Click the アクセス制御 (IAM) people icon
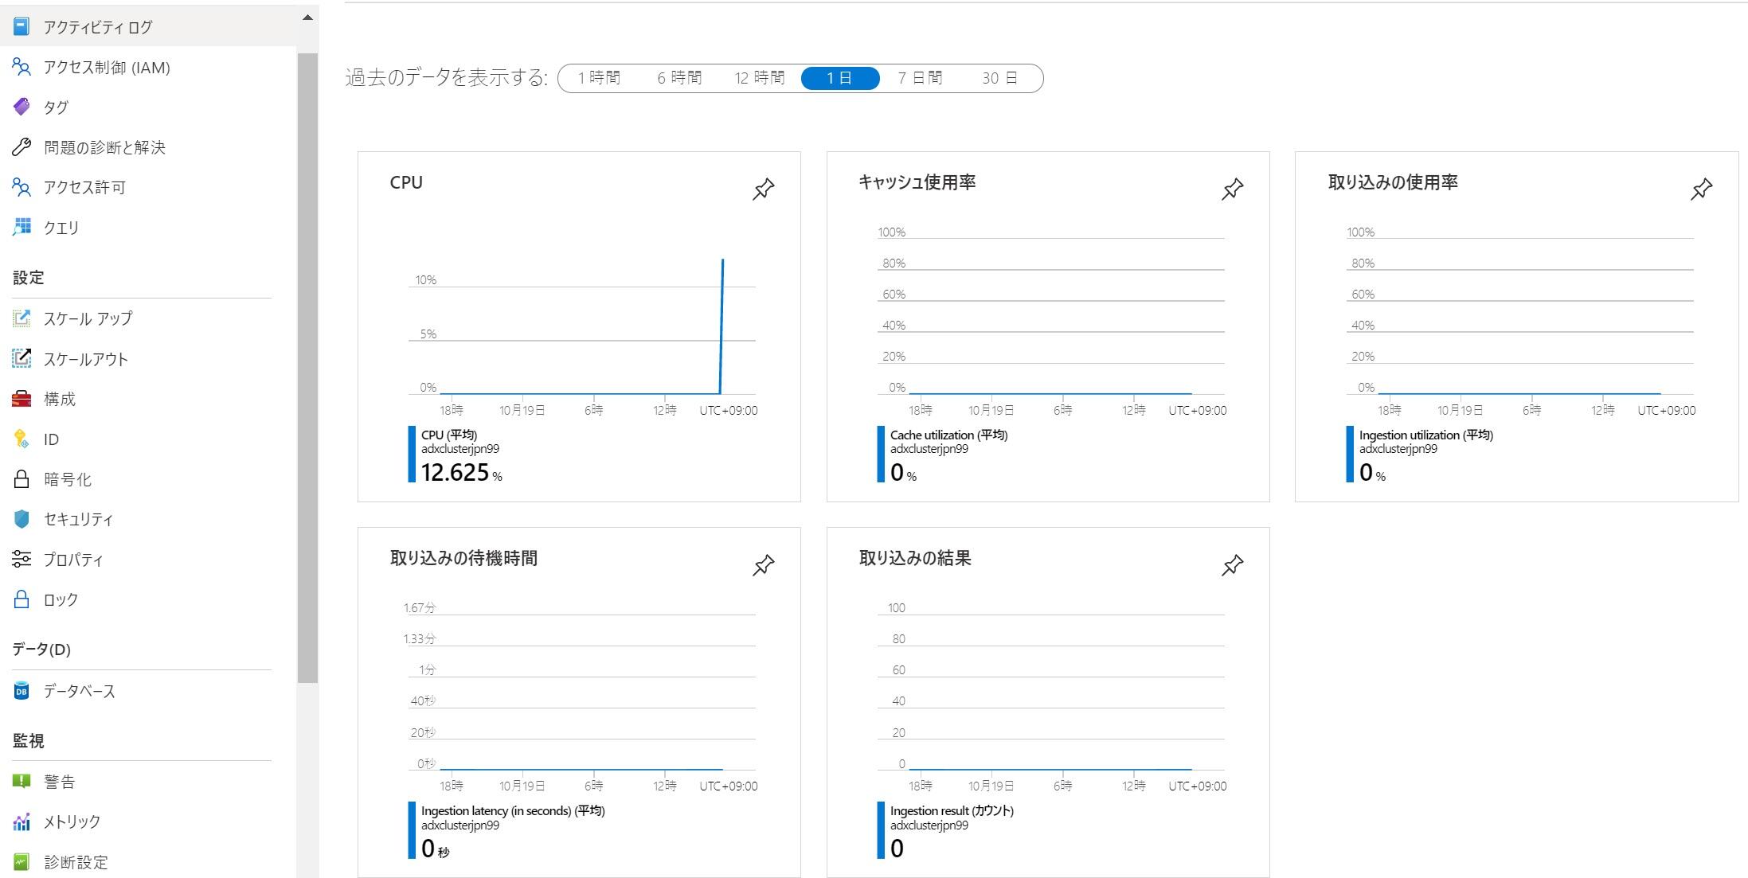 [22, 68]
